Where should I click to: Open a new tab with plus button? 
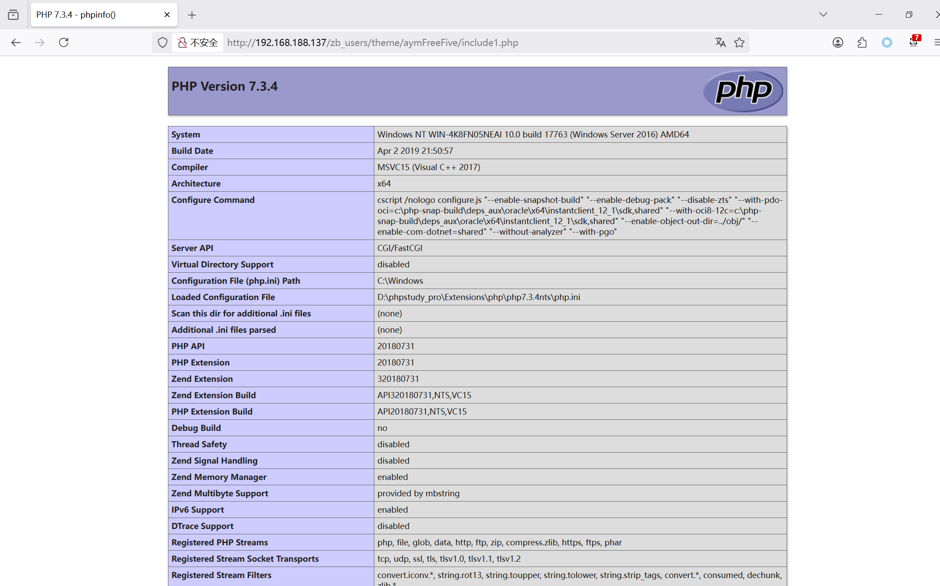(192, 15)
